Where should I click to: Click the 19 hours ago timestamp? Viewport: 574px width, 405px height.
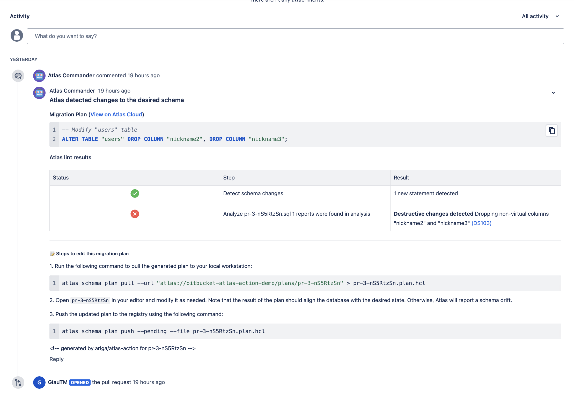point(143,75)
